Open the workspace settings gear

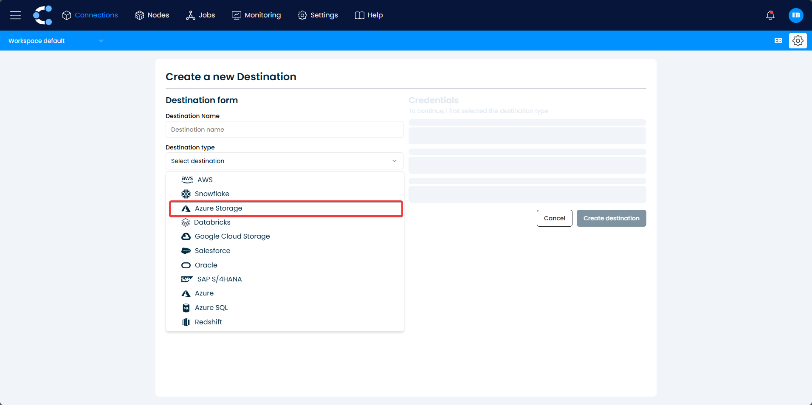click(x=798, y=40)
